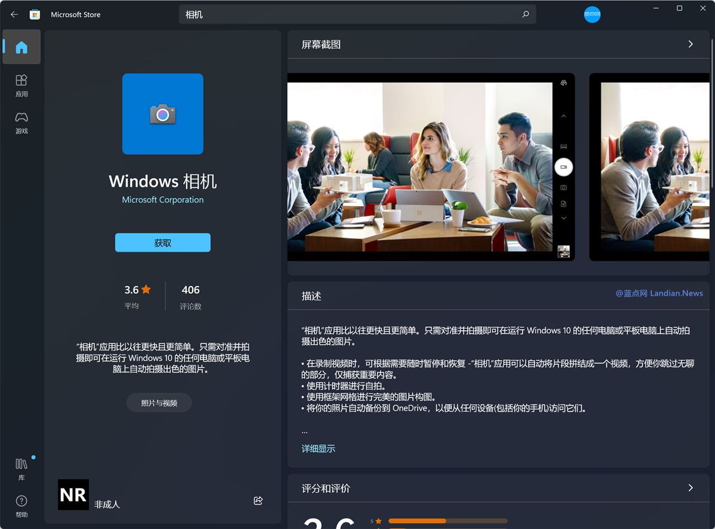Click the 描述 section heading

coord(312,296)
